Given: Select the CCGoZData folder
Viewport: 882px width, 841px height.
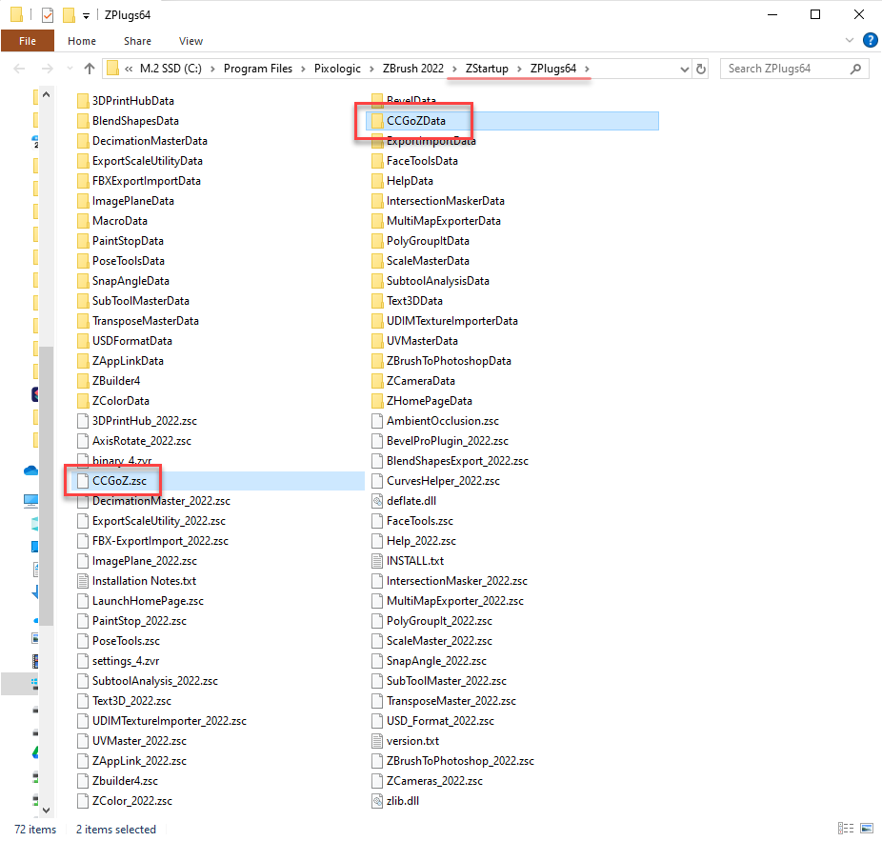Looking at the screenshot, I should click(511, 121).
